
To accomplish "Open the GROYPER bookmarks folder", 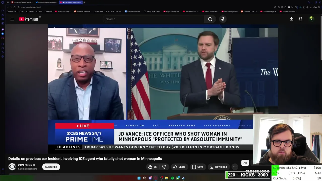I will click(98, 11).
